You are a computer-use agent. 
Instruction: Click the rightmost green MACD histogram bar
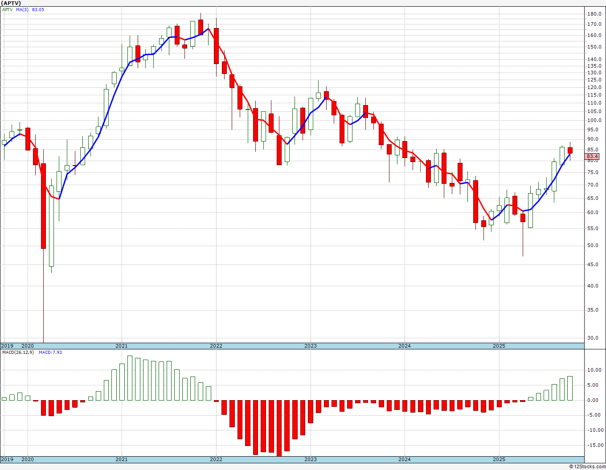point(570,388)
